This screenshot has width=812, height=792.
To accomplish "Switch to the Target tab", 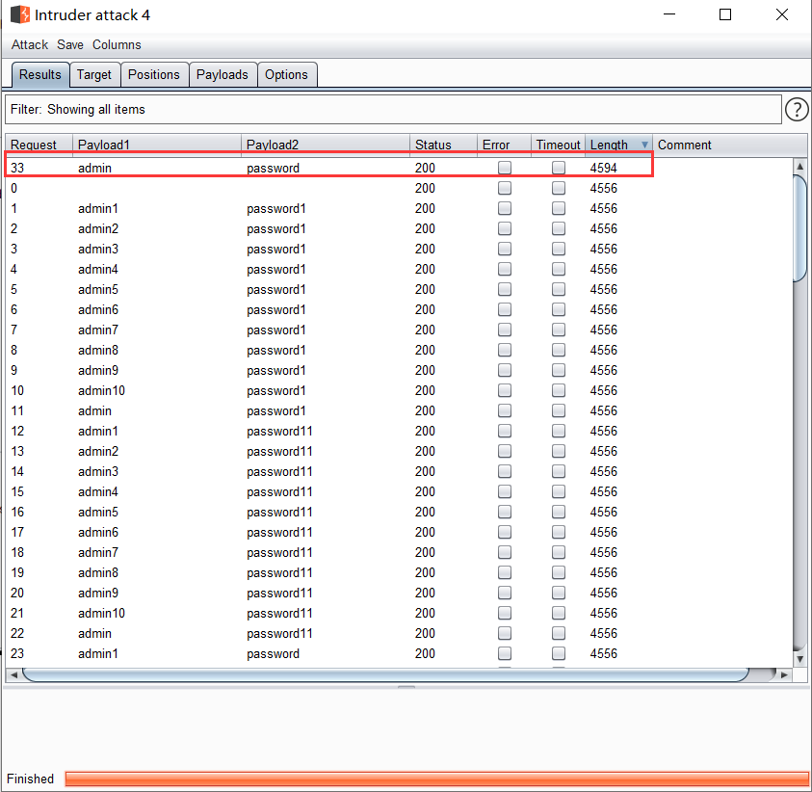I will 94,74.
